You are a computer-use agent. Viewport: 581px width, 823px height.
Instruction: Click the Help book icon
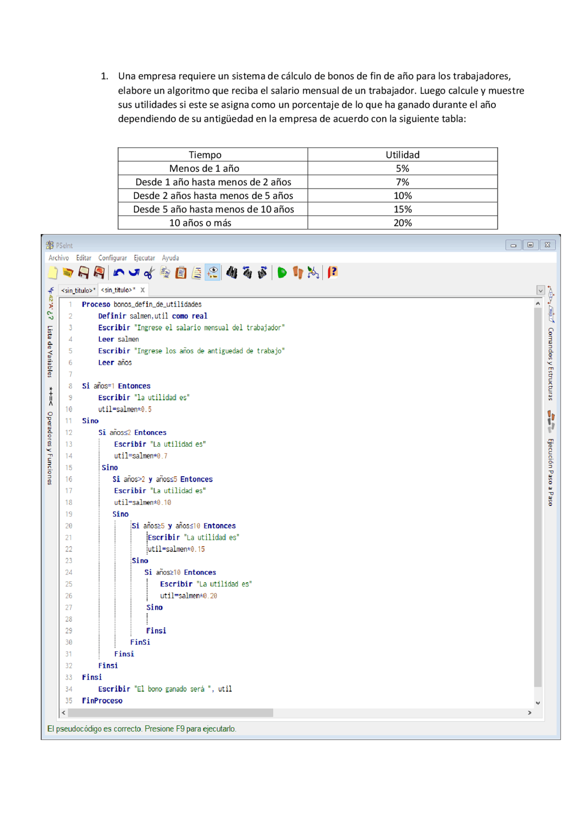[333, 272]
